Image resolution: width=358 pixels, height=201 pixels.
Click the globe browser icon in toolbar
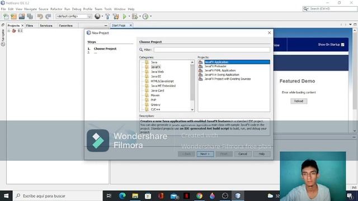coord(97,16)
